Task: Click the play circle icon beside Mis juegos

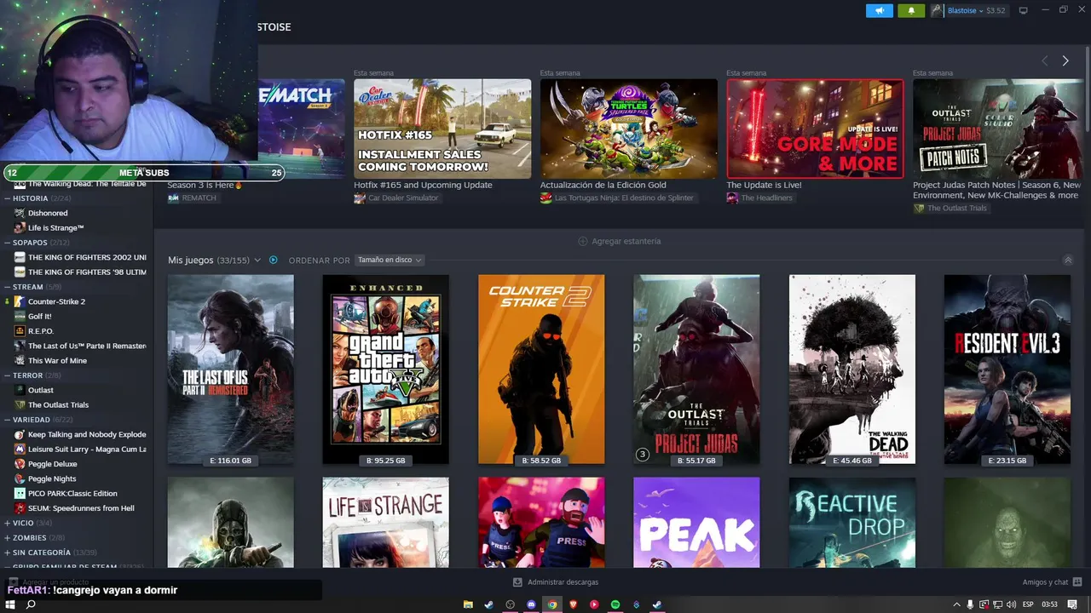Action: [274, 260]
